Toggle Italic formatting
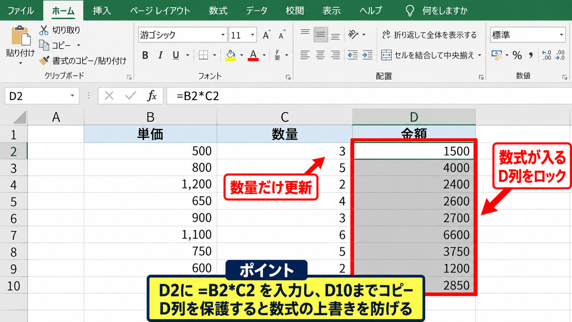The image size is (572, 322). (160, 55)
